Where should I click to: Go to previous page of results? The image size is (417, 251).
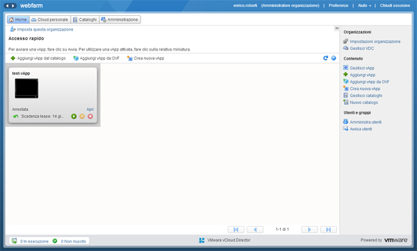click(x=255, y=230)
